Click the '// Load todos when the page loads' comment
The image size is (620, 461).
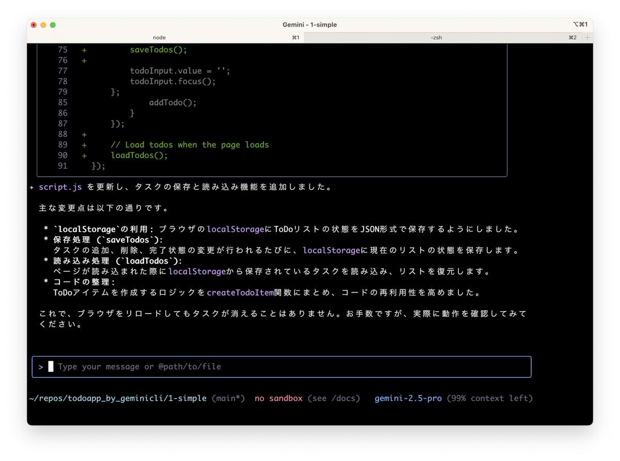click(190, 145)
